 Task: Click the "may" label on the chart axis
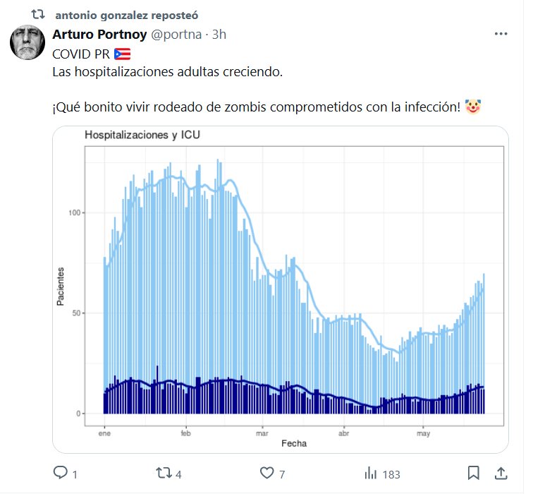point(424,433)
